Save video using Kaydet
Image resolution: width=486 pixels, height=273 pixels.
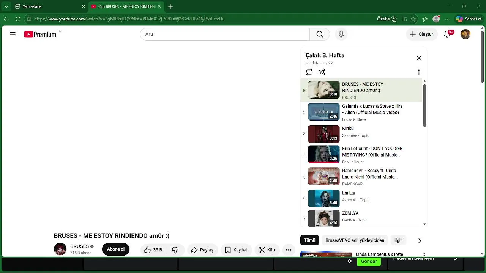coord(236,250)
